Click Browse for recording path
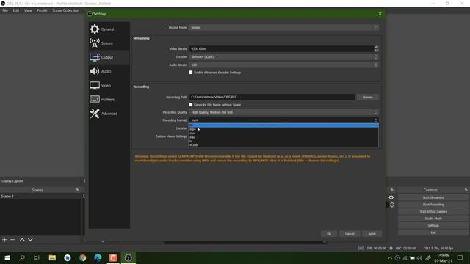470x264 pixels. click(368, 97)
